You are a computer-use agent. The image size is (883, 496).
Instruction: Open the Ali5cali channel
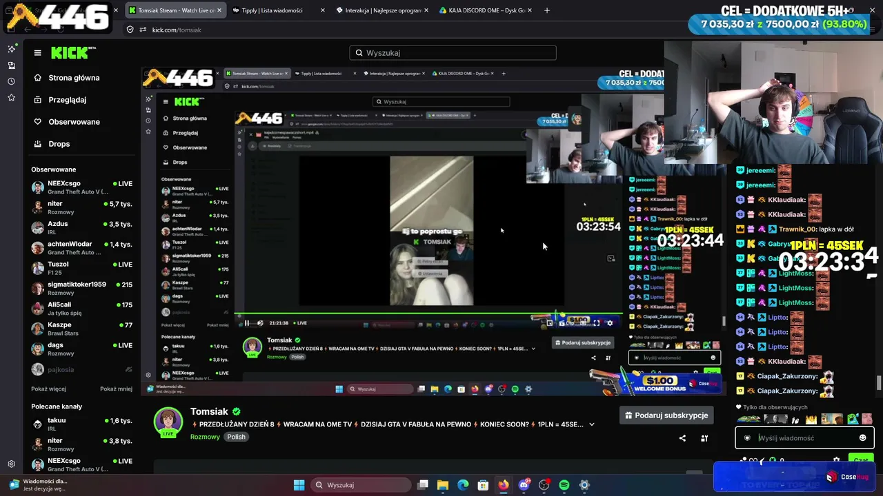[81, 309]
